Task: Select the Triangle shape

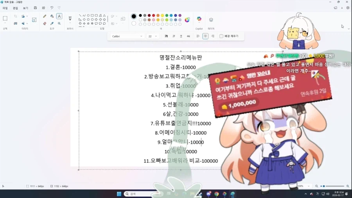Action: coord(104,16)
